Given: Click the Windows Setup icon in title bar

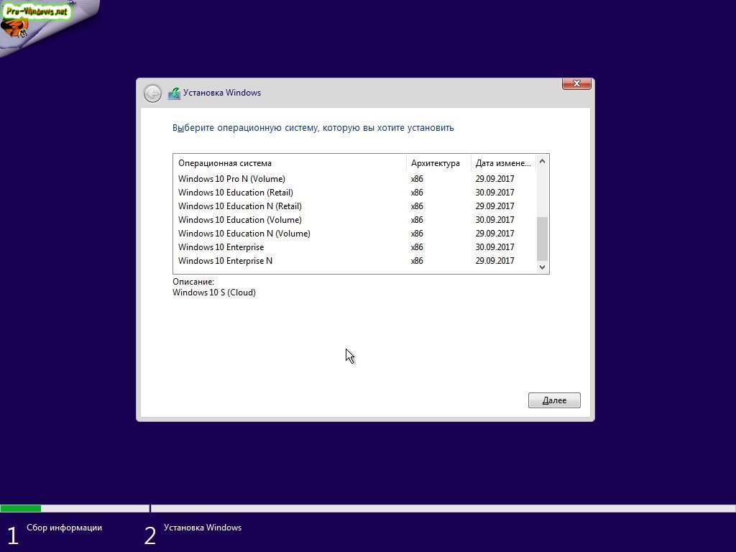Looking at the screenshot, I should click(x=174, y=93).
